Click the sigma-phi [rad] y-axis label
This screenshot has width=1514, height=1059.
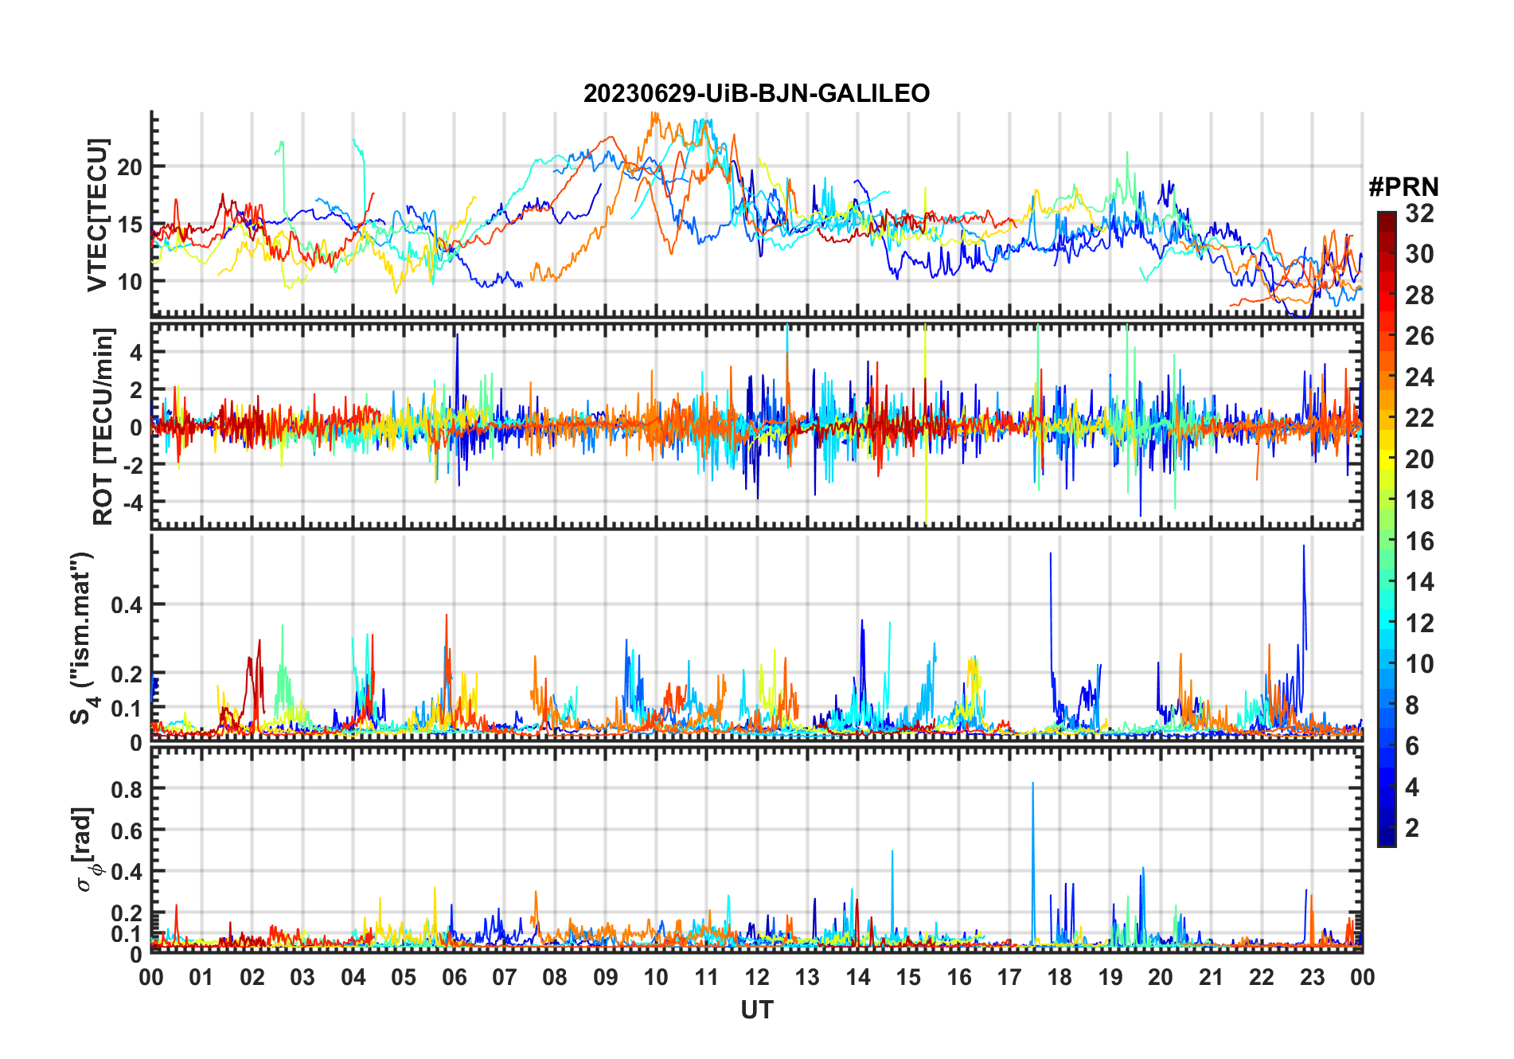pyautogui.click(x=85, y=850)
